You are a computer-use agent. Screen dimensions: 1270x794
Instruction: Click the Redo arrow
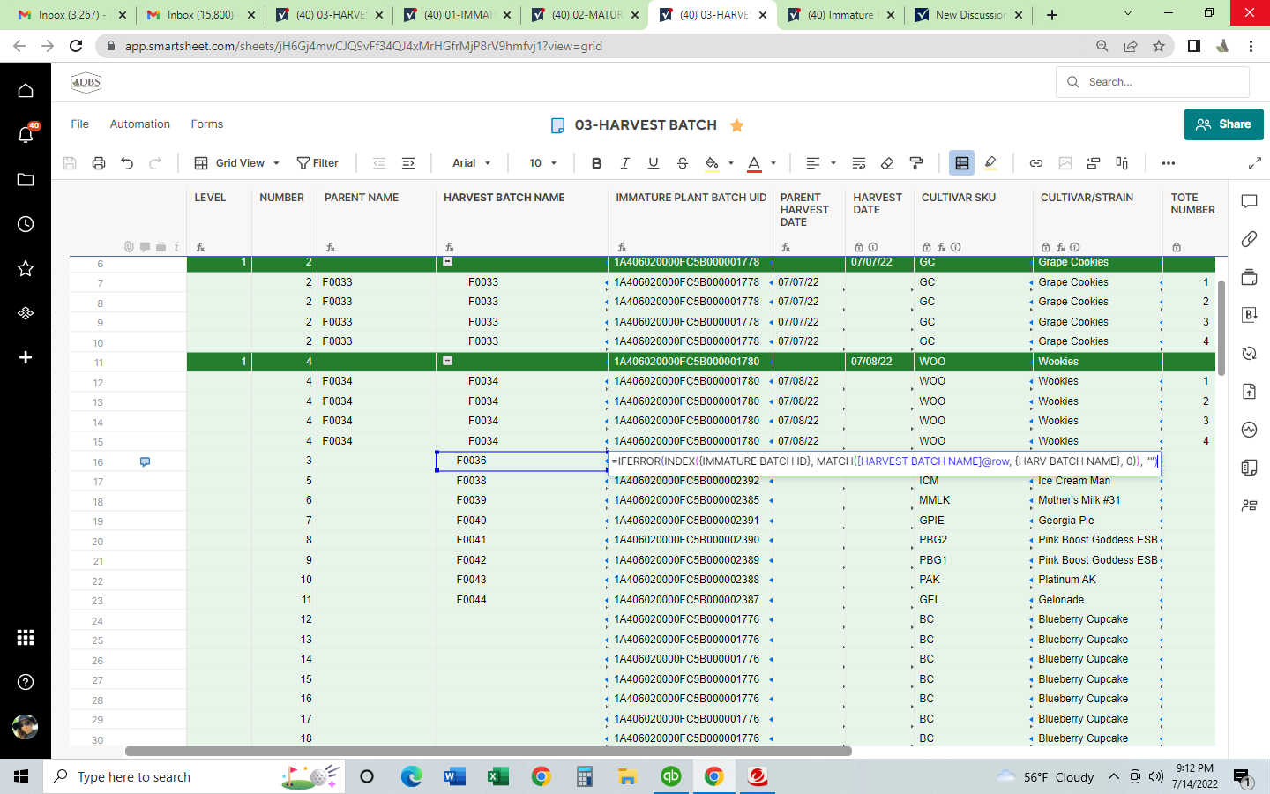click(x=155, y=163)
